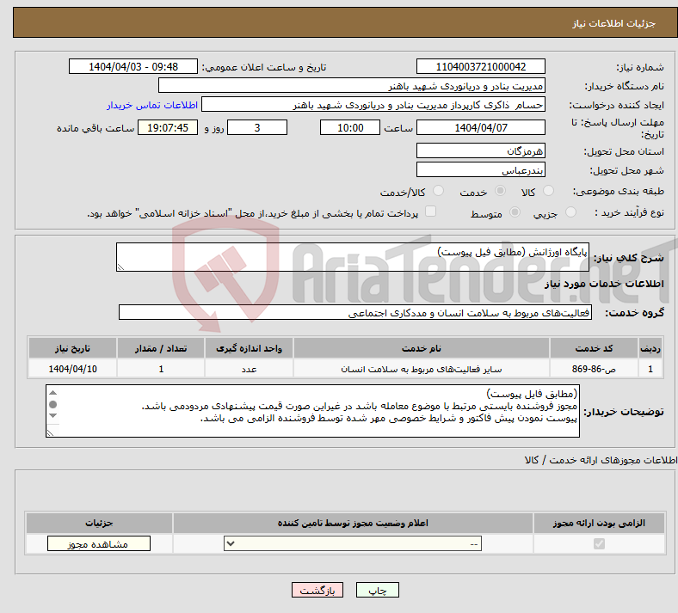Image resolution: width=678 pixels, height=613 pixels.
Task: Select the متوسط purchase type radio
Action: [515, 212]
